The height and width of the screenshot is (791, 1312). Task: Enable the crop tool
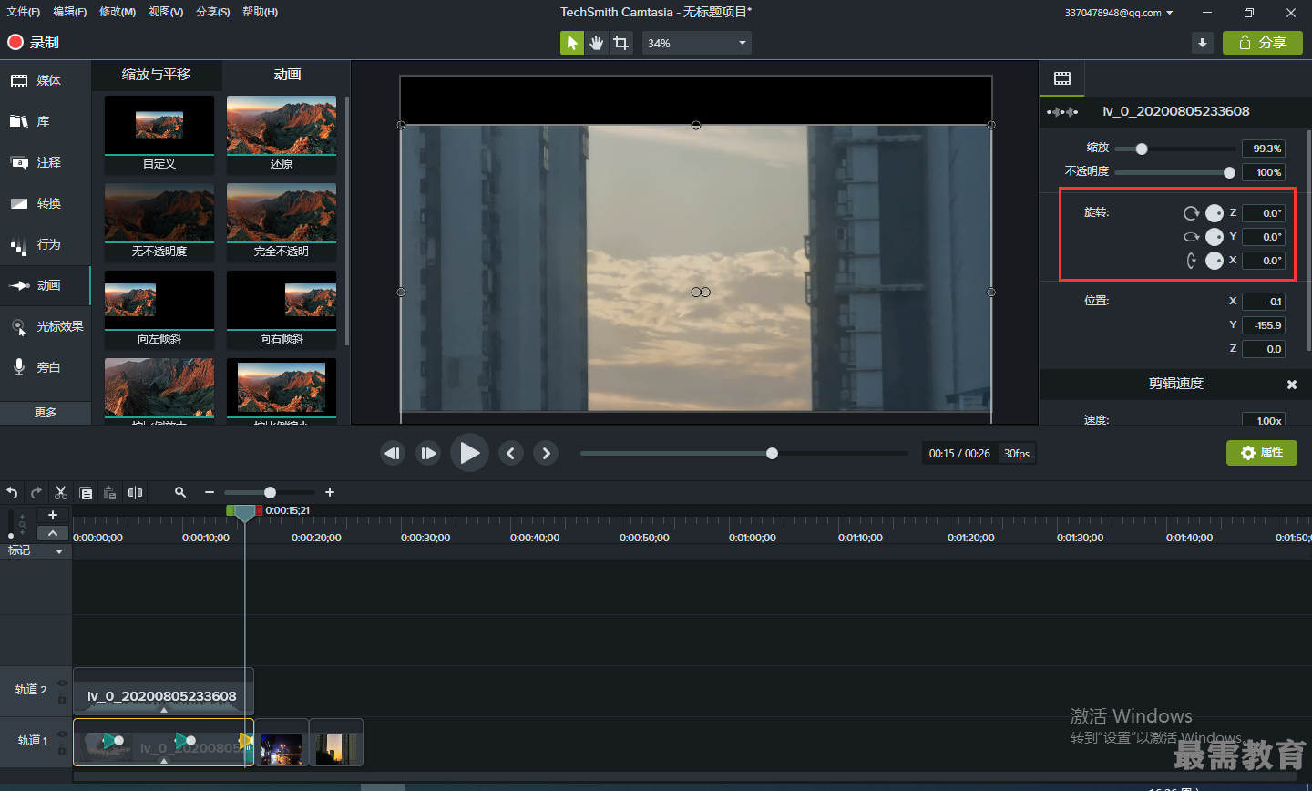[x=621, y=43]
